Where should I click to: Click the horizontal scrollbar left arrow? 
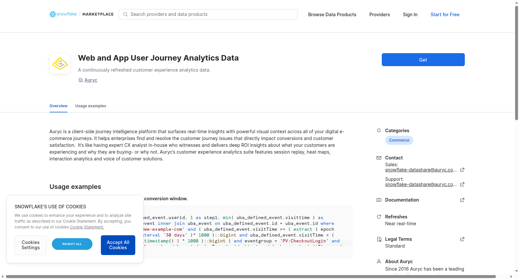3,276
